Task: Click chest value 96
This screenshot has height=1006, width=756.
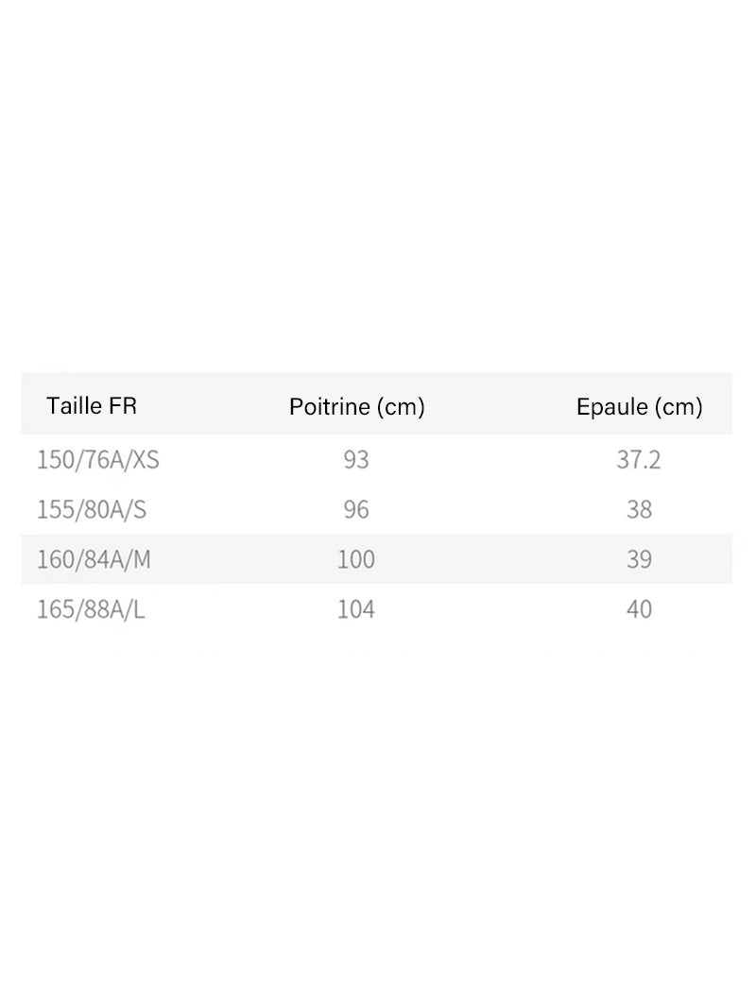Action: [356, 510]
